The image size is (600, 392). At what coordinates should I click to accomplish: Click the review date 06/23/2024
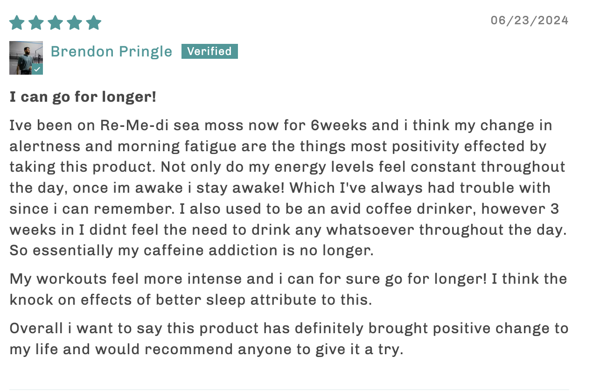(x=530, y=21)
